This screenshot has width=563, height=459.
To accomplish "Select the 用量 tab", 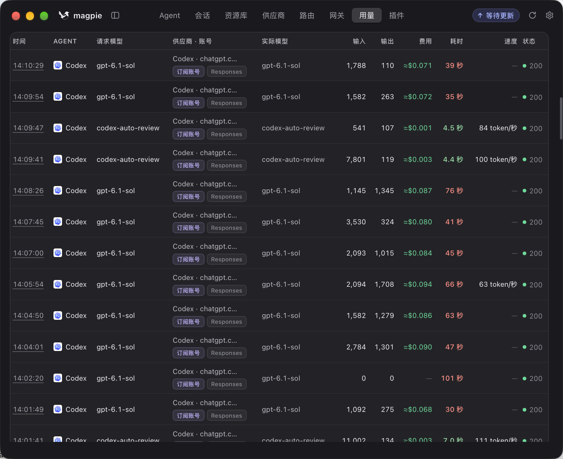I will (x=367, y=15).
